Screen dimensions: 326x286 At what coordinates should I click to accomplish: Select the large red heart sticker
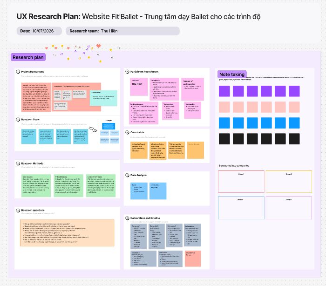[99, 46]
